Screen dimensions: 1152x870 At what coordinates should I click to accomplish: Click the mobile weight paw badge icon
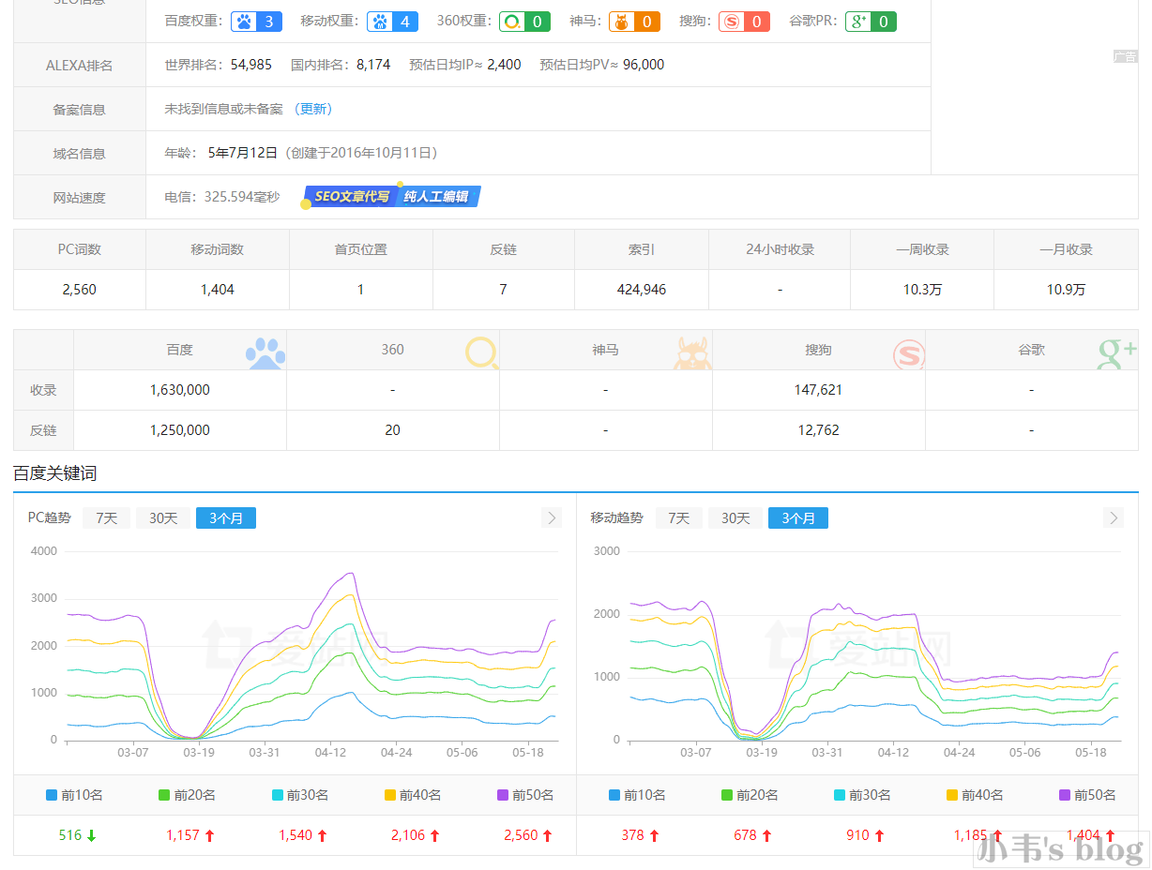393,22
